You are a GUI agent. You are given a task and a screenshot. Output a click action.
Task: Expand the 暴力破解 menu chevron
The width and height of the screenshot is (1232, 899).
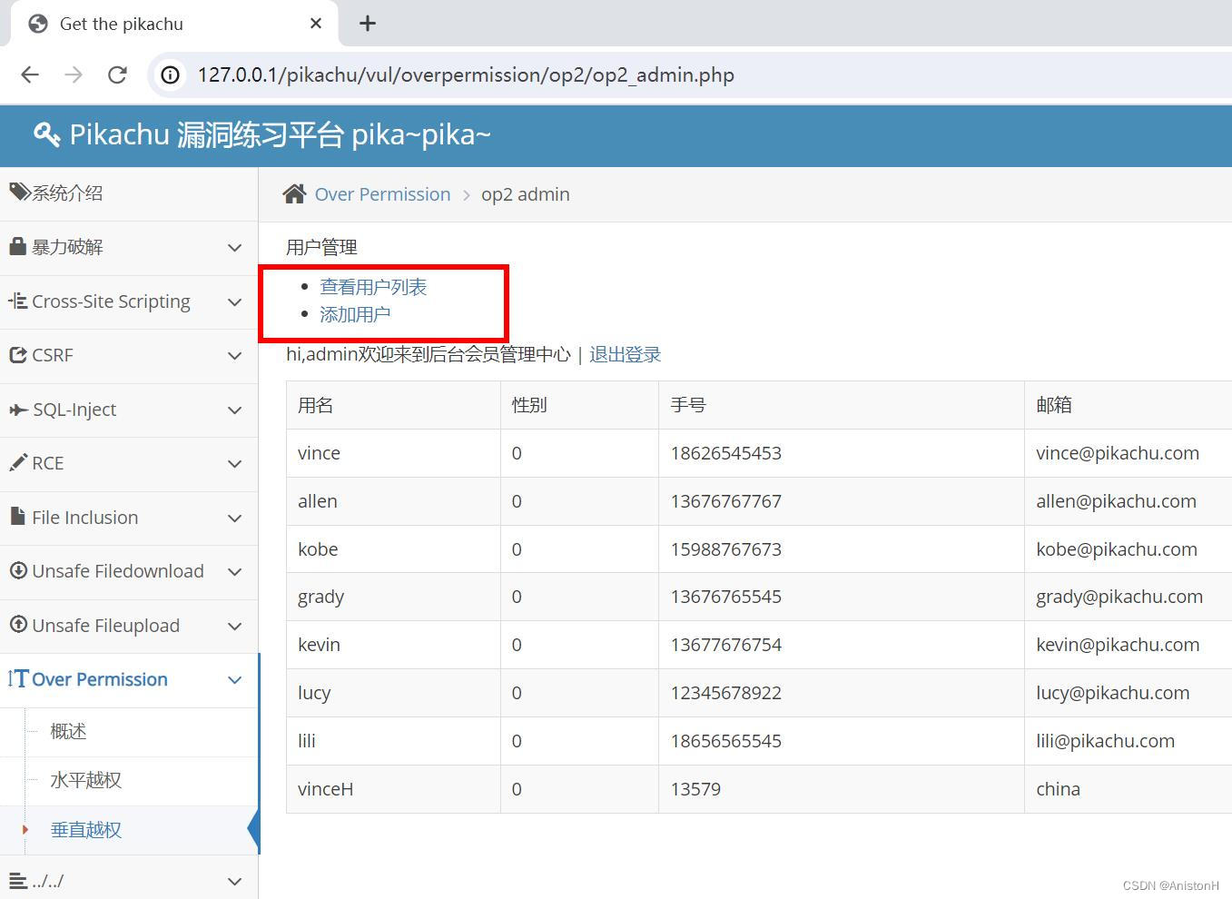234,247
